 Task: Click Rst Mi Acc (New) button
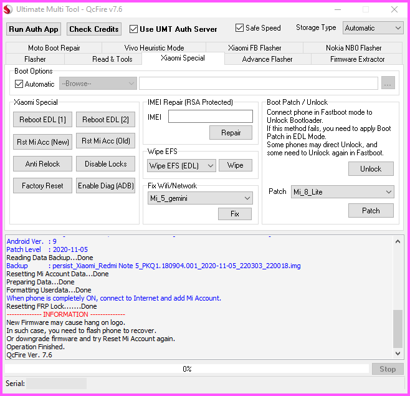[x=42, y=142]
